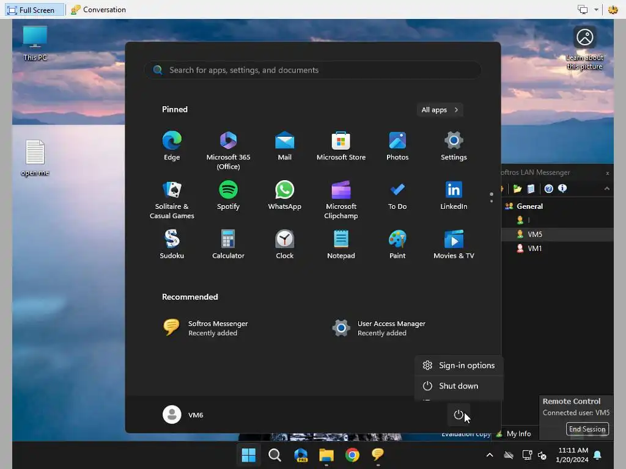
Task: Open the monitor selection dropdown arrow
Action: tap(596, 10)
